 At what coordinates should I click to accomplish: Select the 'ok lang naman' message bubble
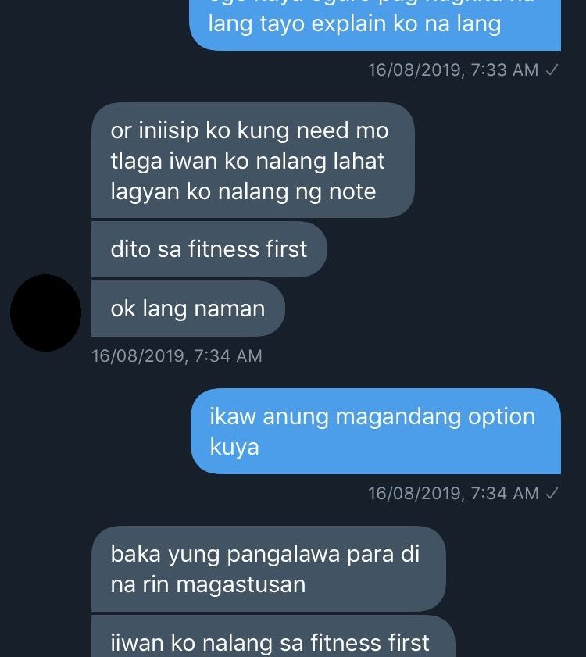(x=188, y=309)
